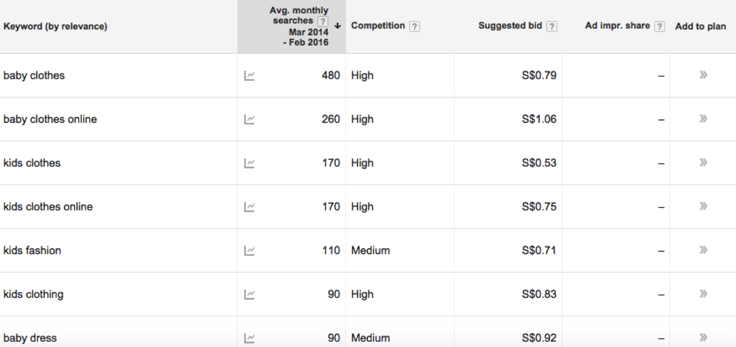The image size is (736, 347).
Task: Add baby dress keyword to plan
Action: [x=703, y=337]
